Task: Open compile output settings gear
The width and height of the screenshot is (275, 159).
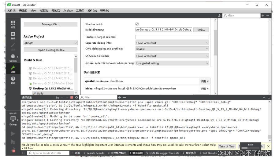Action: click(x=76, y=97)
